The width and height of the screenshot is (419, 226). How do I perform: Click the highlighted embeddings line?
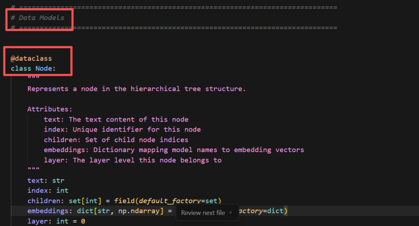pos(97,211)
